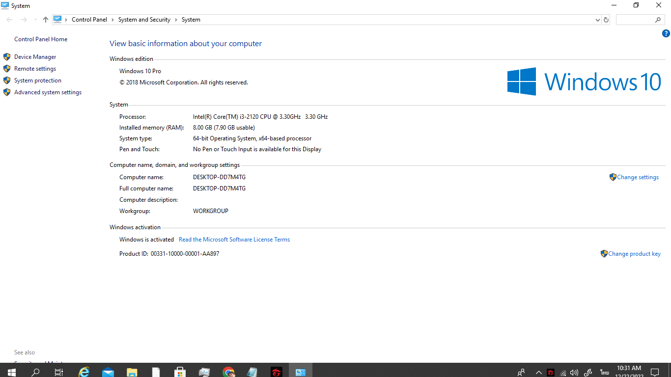Viewport: 671px width, 377px height.
Task: Open Help with the blue question mark
Action: tap(666, 34)
